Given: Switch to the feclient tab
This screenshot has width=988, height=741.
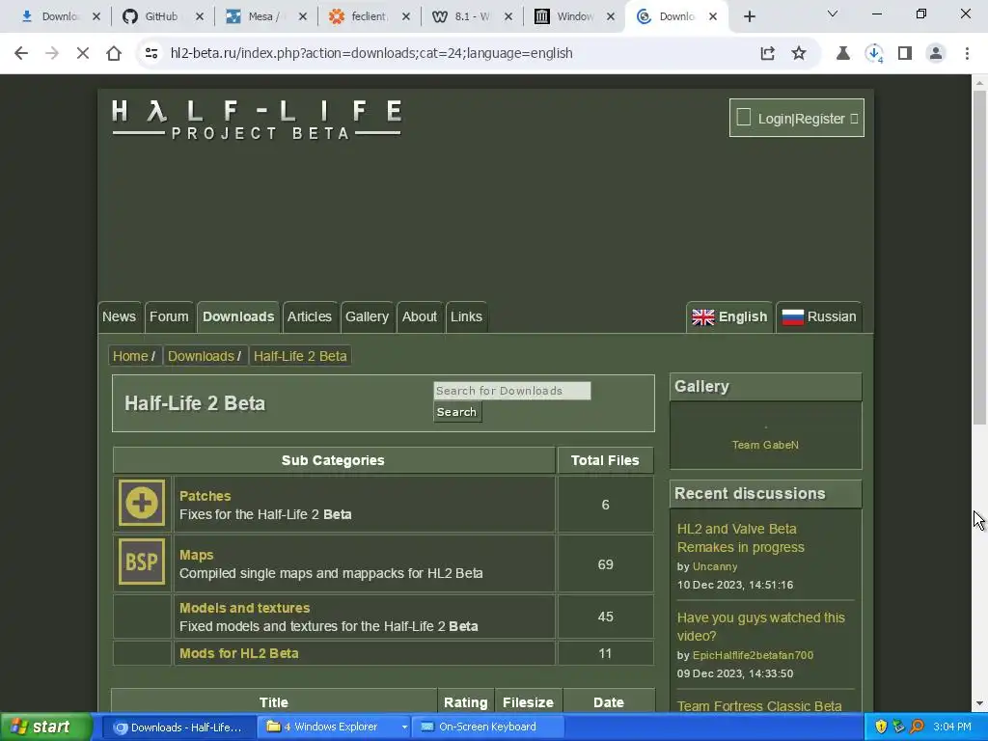Looking at the screenshot, I should [x=369, y=17].
